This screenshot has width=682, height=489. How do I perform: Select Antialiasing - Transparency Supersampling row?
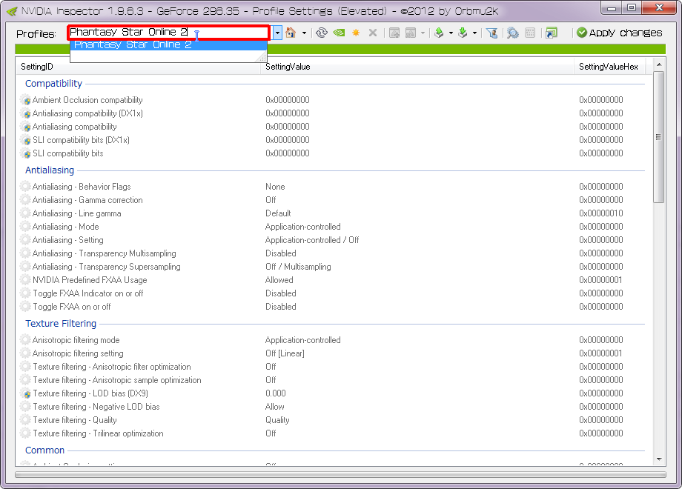[x=333, y=267]
